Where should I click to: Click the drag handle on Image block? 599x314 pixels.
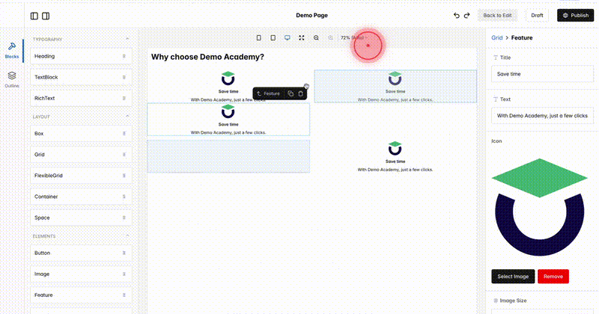[124, 274]
